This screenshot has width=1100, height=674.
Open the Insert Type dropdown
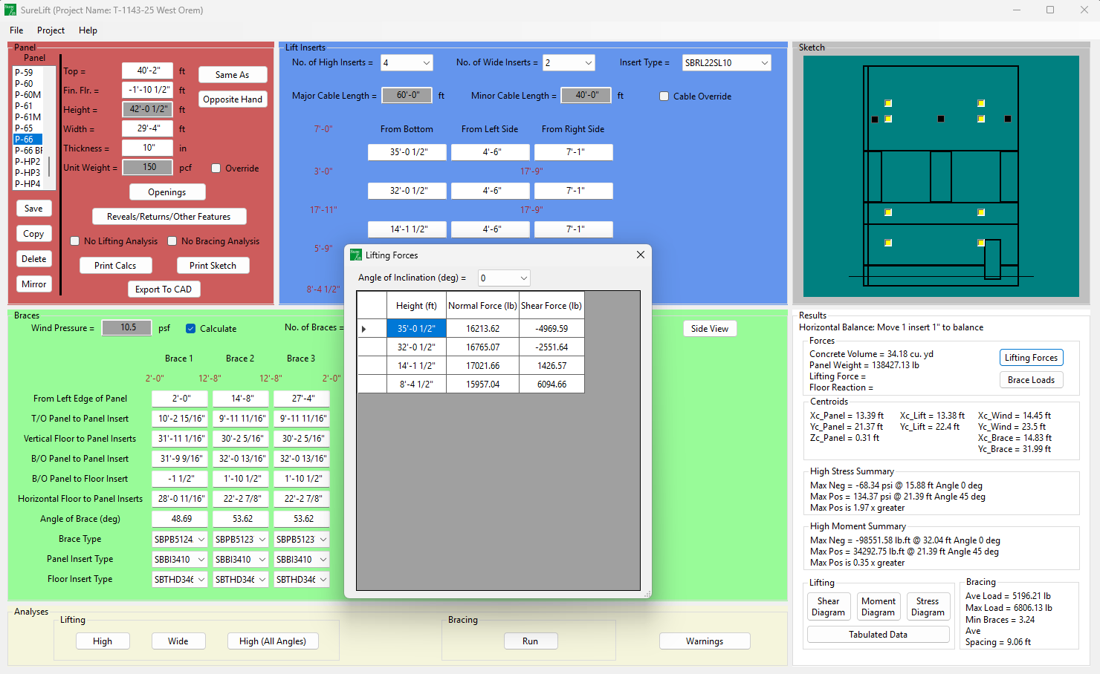click(764, 63)
